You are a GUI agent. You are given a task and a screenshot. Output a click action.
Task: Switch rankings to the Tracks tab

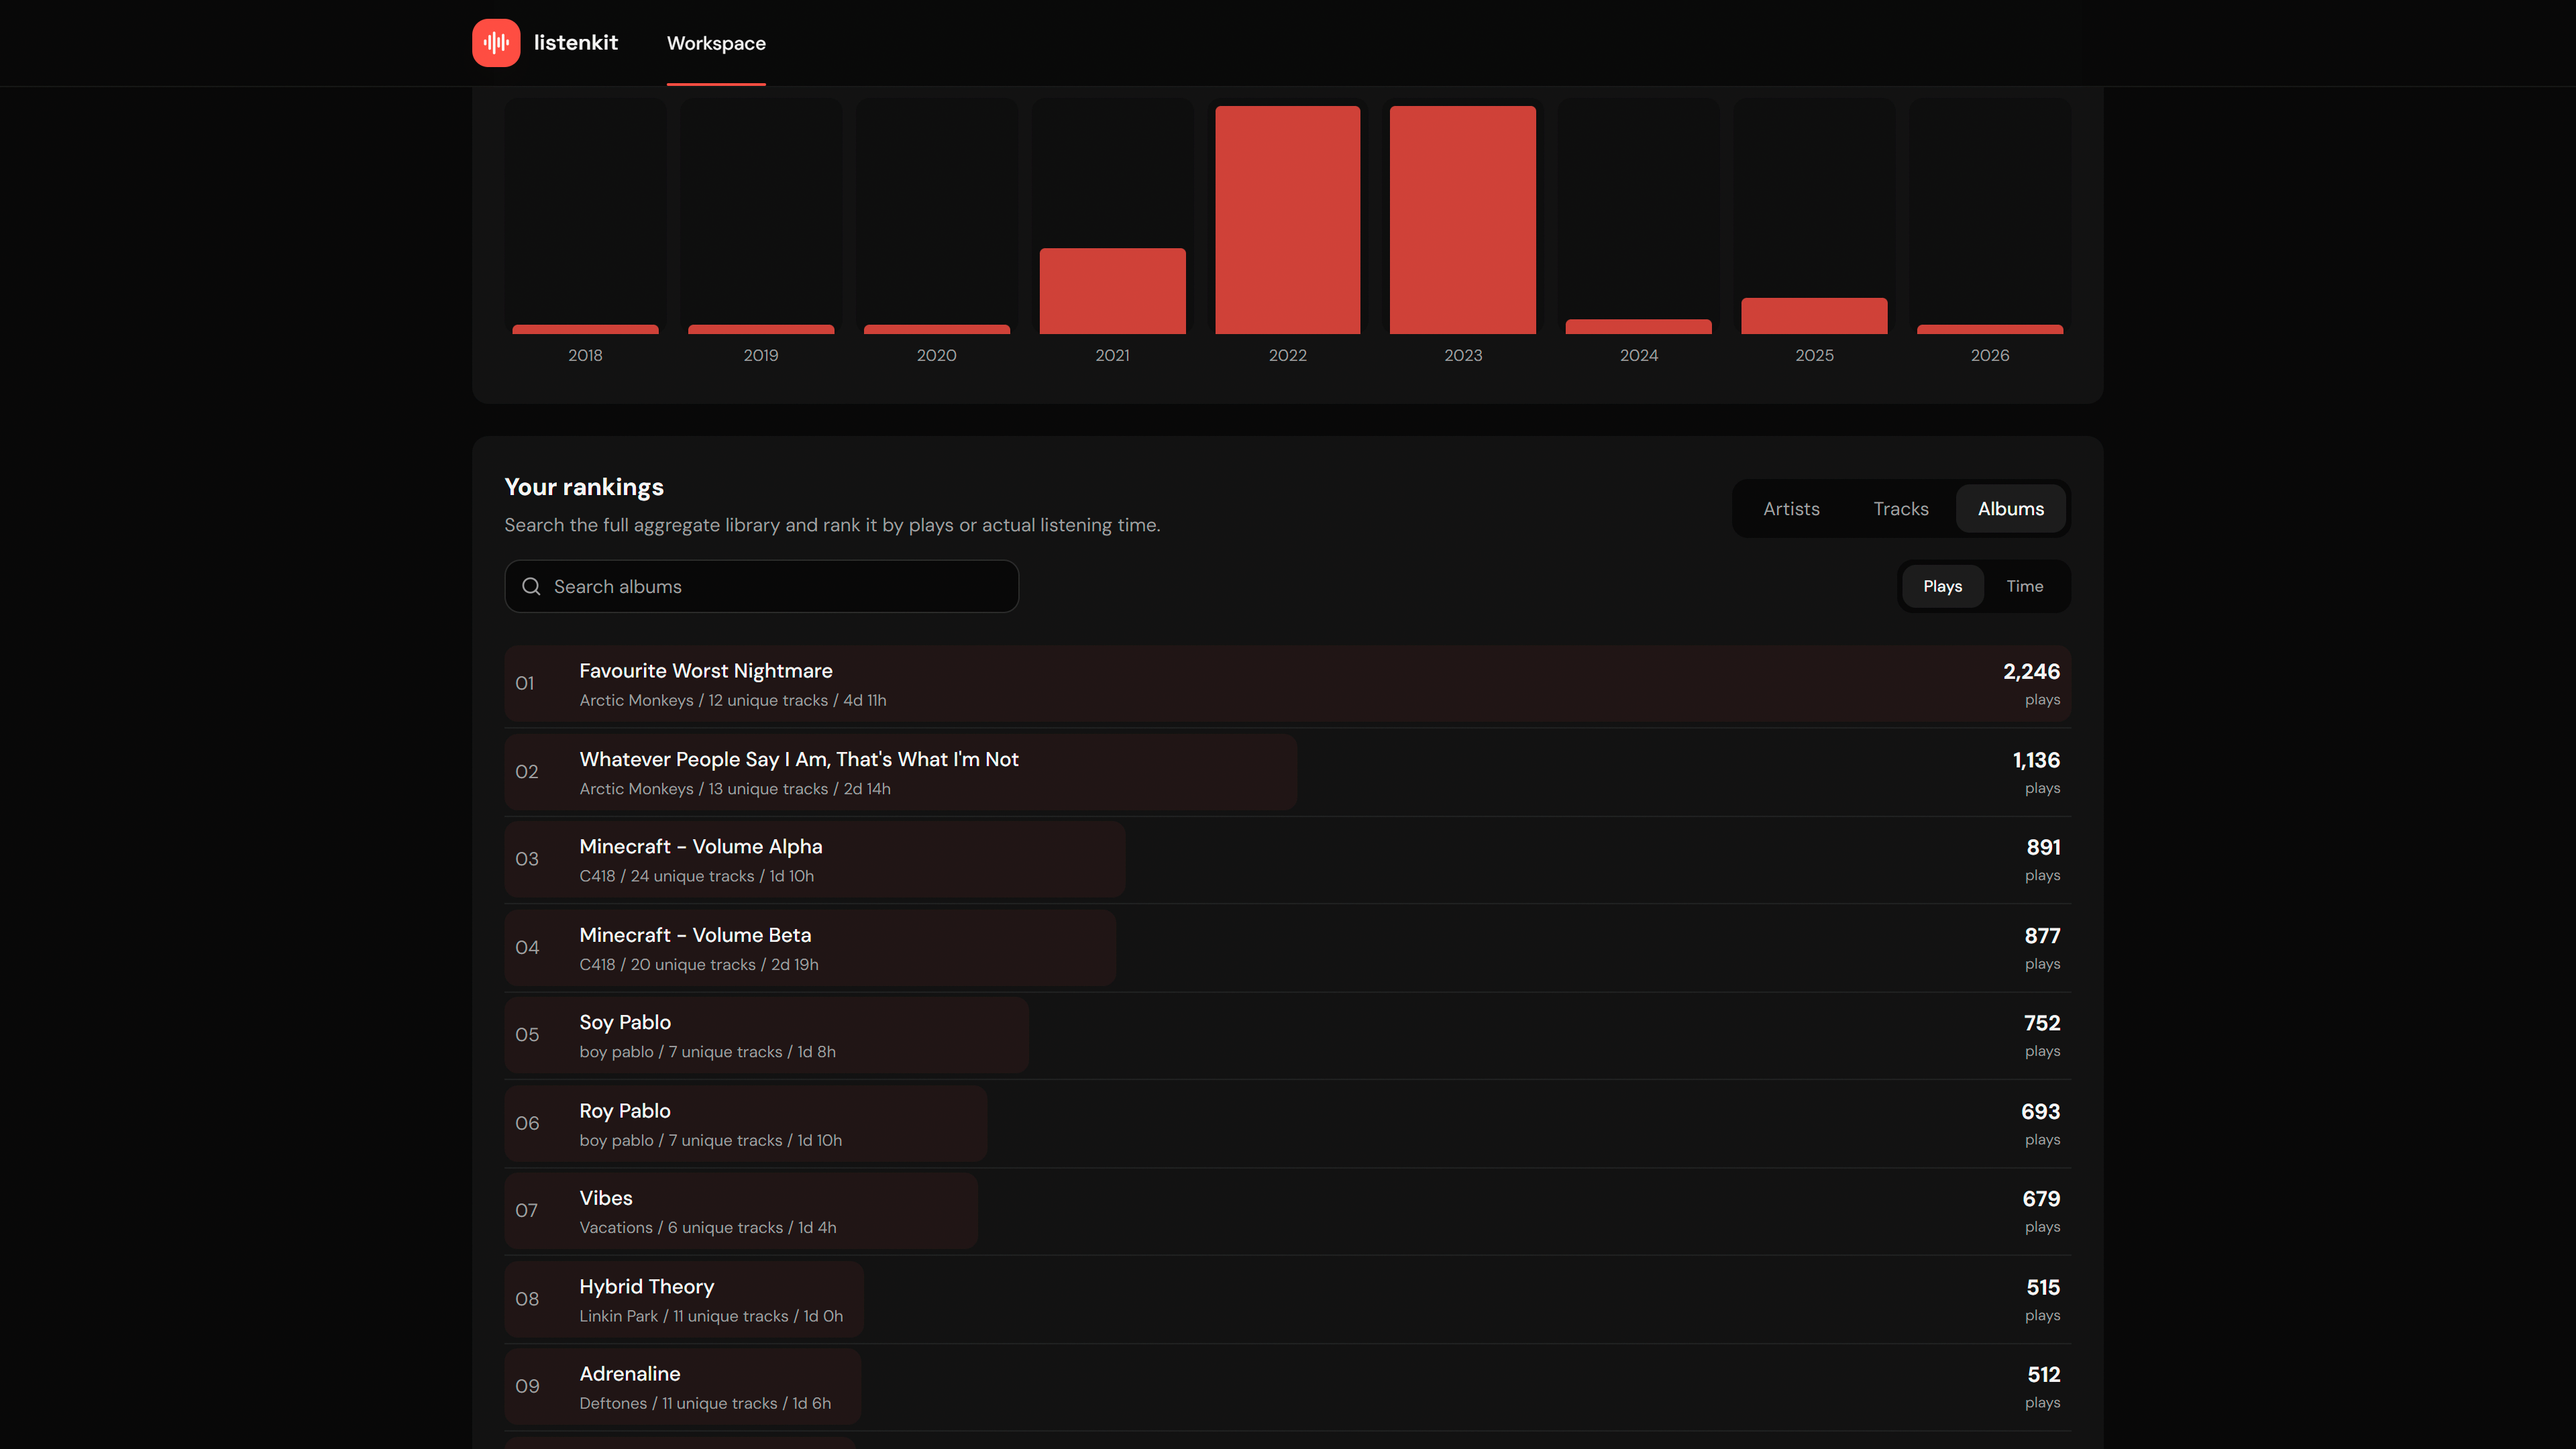point(1900,509)
